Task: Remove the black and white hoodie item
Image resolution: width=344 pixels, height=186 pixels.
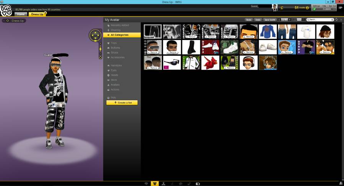Action: click(191, 37)
